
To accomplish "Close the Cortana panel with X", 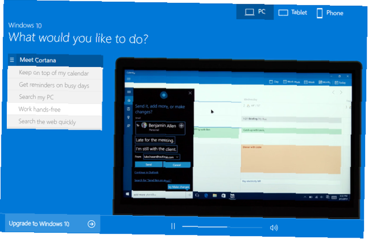I will (x=190, y=93).
